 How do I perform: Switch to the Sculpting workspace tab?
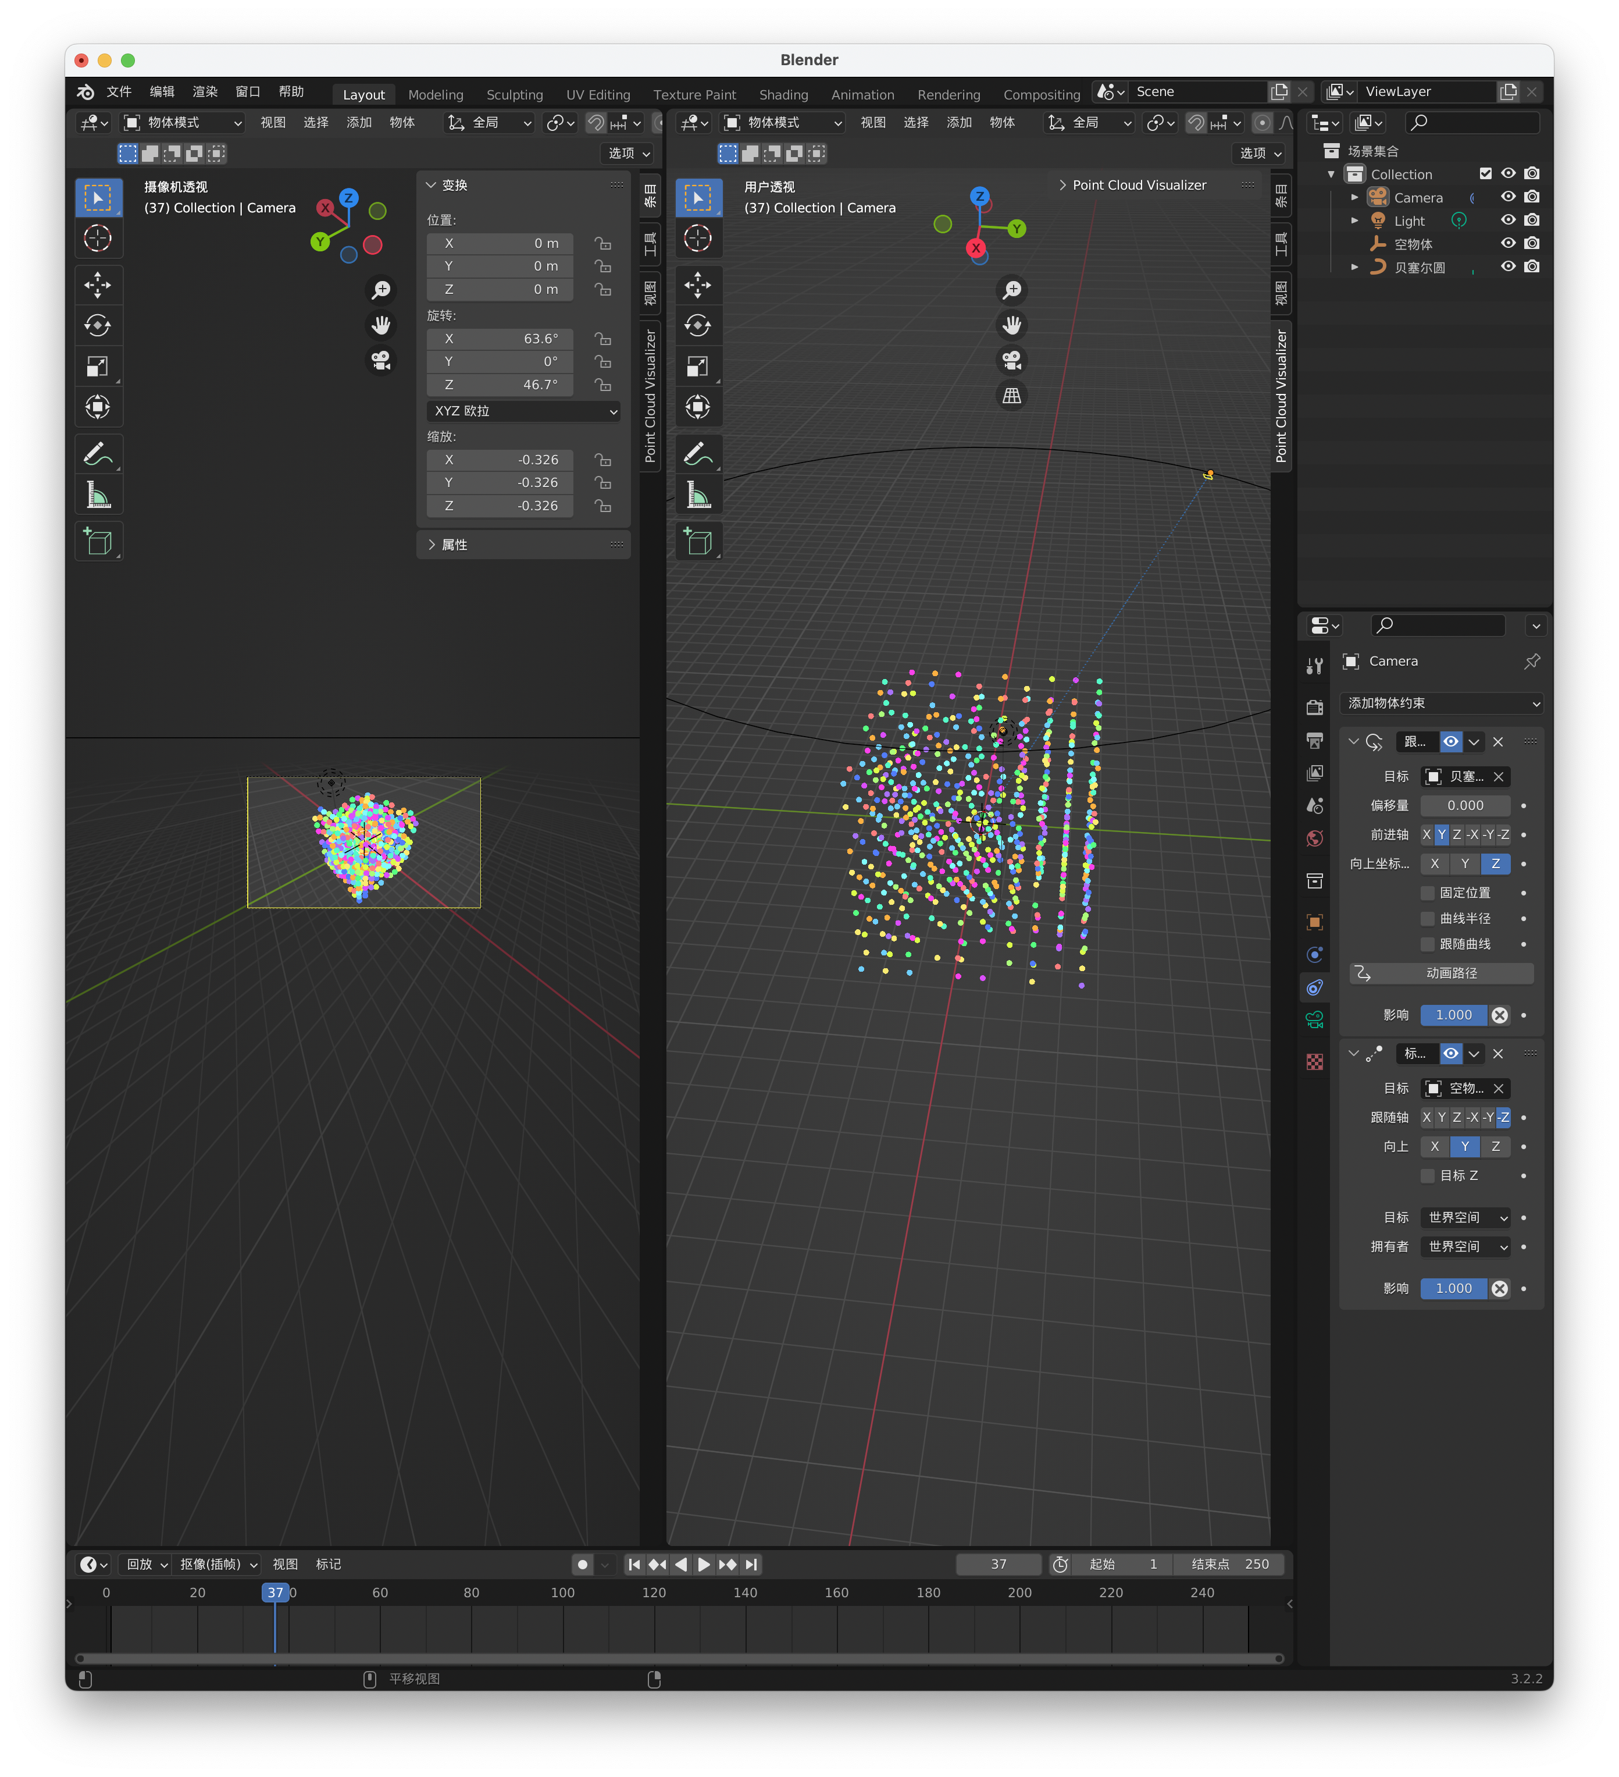tap(515, 94)
